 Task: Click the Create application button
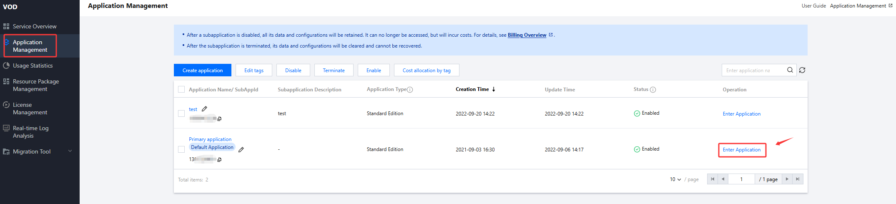202,70
